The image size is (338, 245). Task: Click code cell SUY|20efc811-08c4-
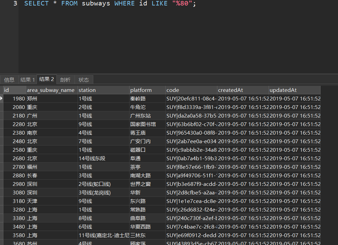191,99
